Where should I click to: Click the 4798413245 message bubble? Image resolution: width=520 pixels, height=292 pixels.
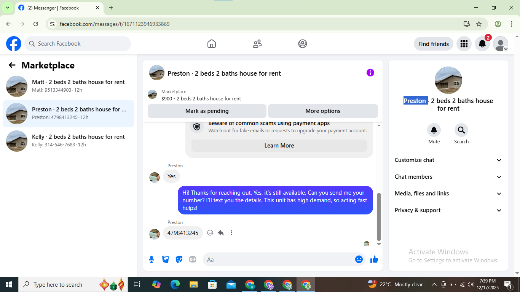coord(183,233)
